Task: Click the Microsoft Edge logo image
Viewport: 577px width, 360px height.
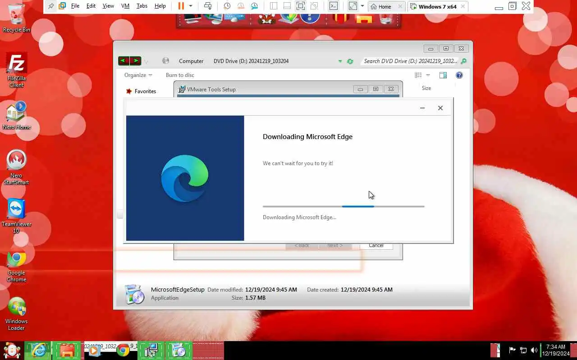Action: tap(185, 178)
